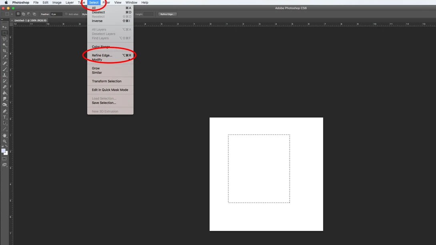The width and height of the screenshot is (436, 245).
Task: Click the Height input field in options bar
Action: tap(148, 14)
